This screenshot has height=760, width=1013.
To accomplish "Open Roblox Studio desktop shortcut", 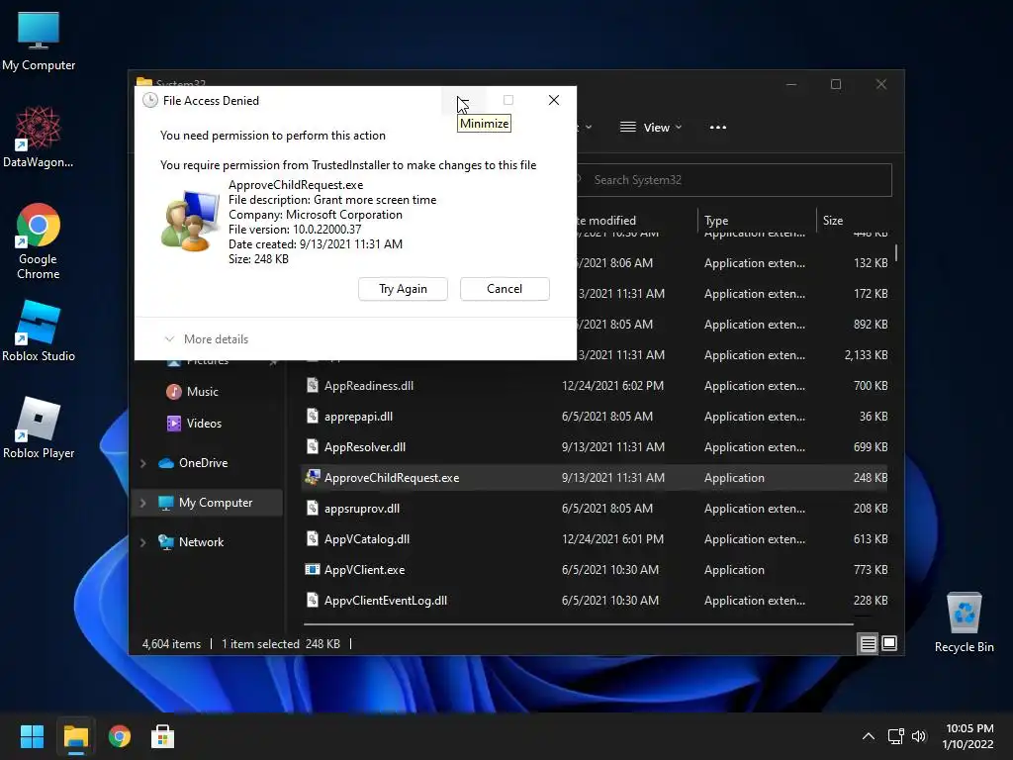I will (x=39, y=331).
